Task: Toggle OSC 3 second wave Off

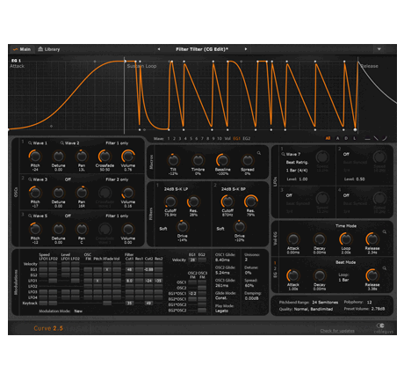Action: [x=68, y=216]
